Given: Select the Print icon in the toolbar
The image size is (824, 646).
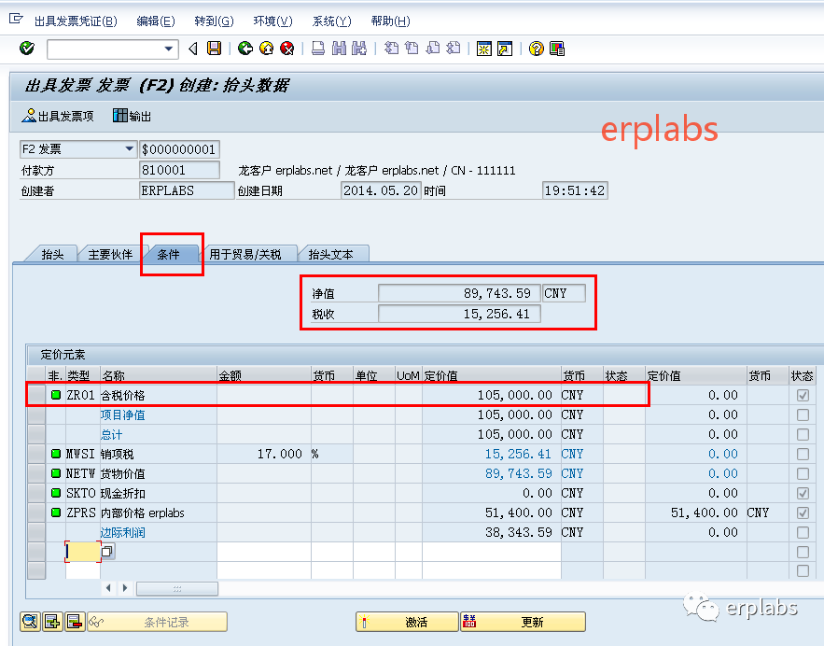Looking at the screenshot, I should [x=317, y=49].
